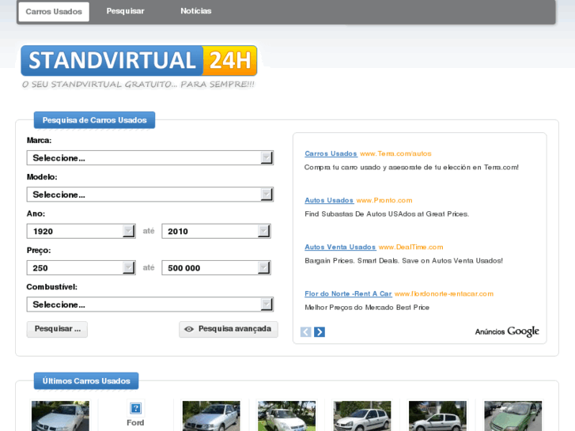Open the Ano start year dropdown showing 1920
The width and height of the screenshot is (575, 431).
(x=81, y=231)
